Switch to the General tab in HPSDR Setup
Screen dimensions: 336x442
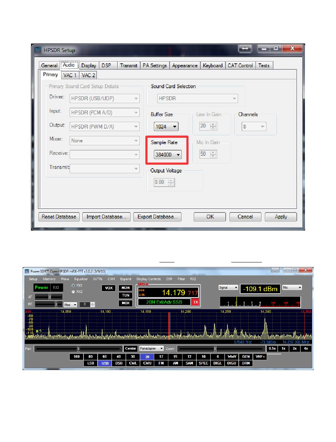pos(49,66)
